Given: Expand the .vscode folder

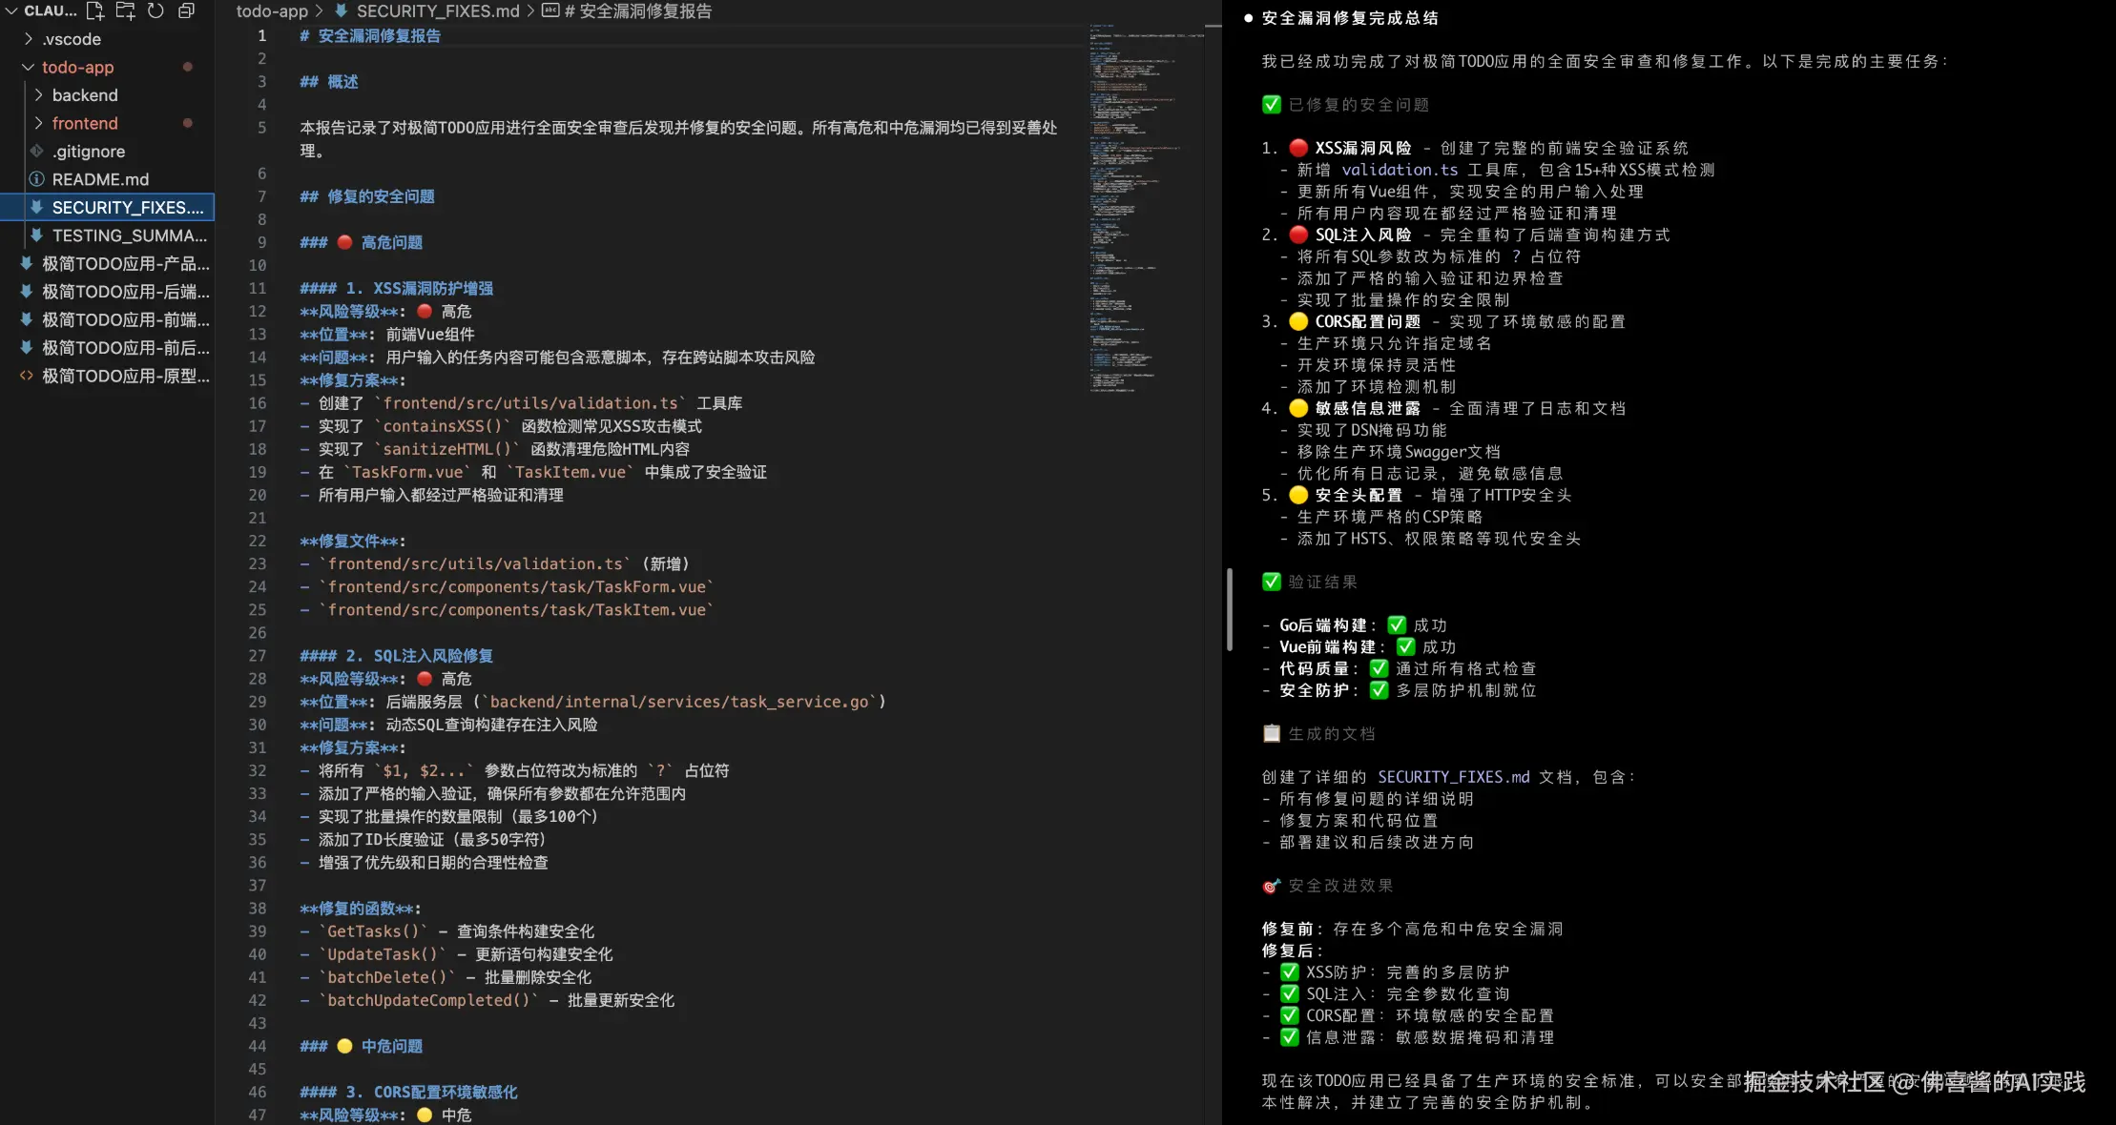Looking at the screenshot, I should click(29, 39).
